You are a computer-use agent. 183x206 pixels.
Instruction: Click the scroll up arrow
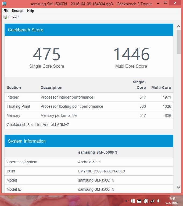pyautogui.click(x=178, y=27)
